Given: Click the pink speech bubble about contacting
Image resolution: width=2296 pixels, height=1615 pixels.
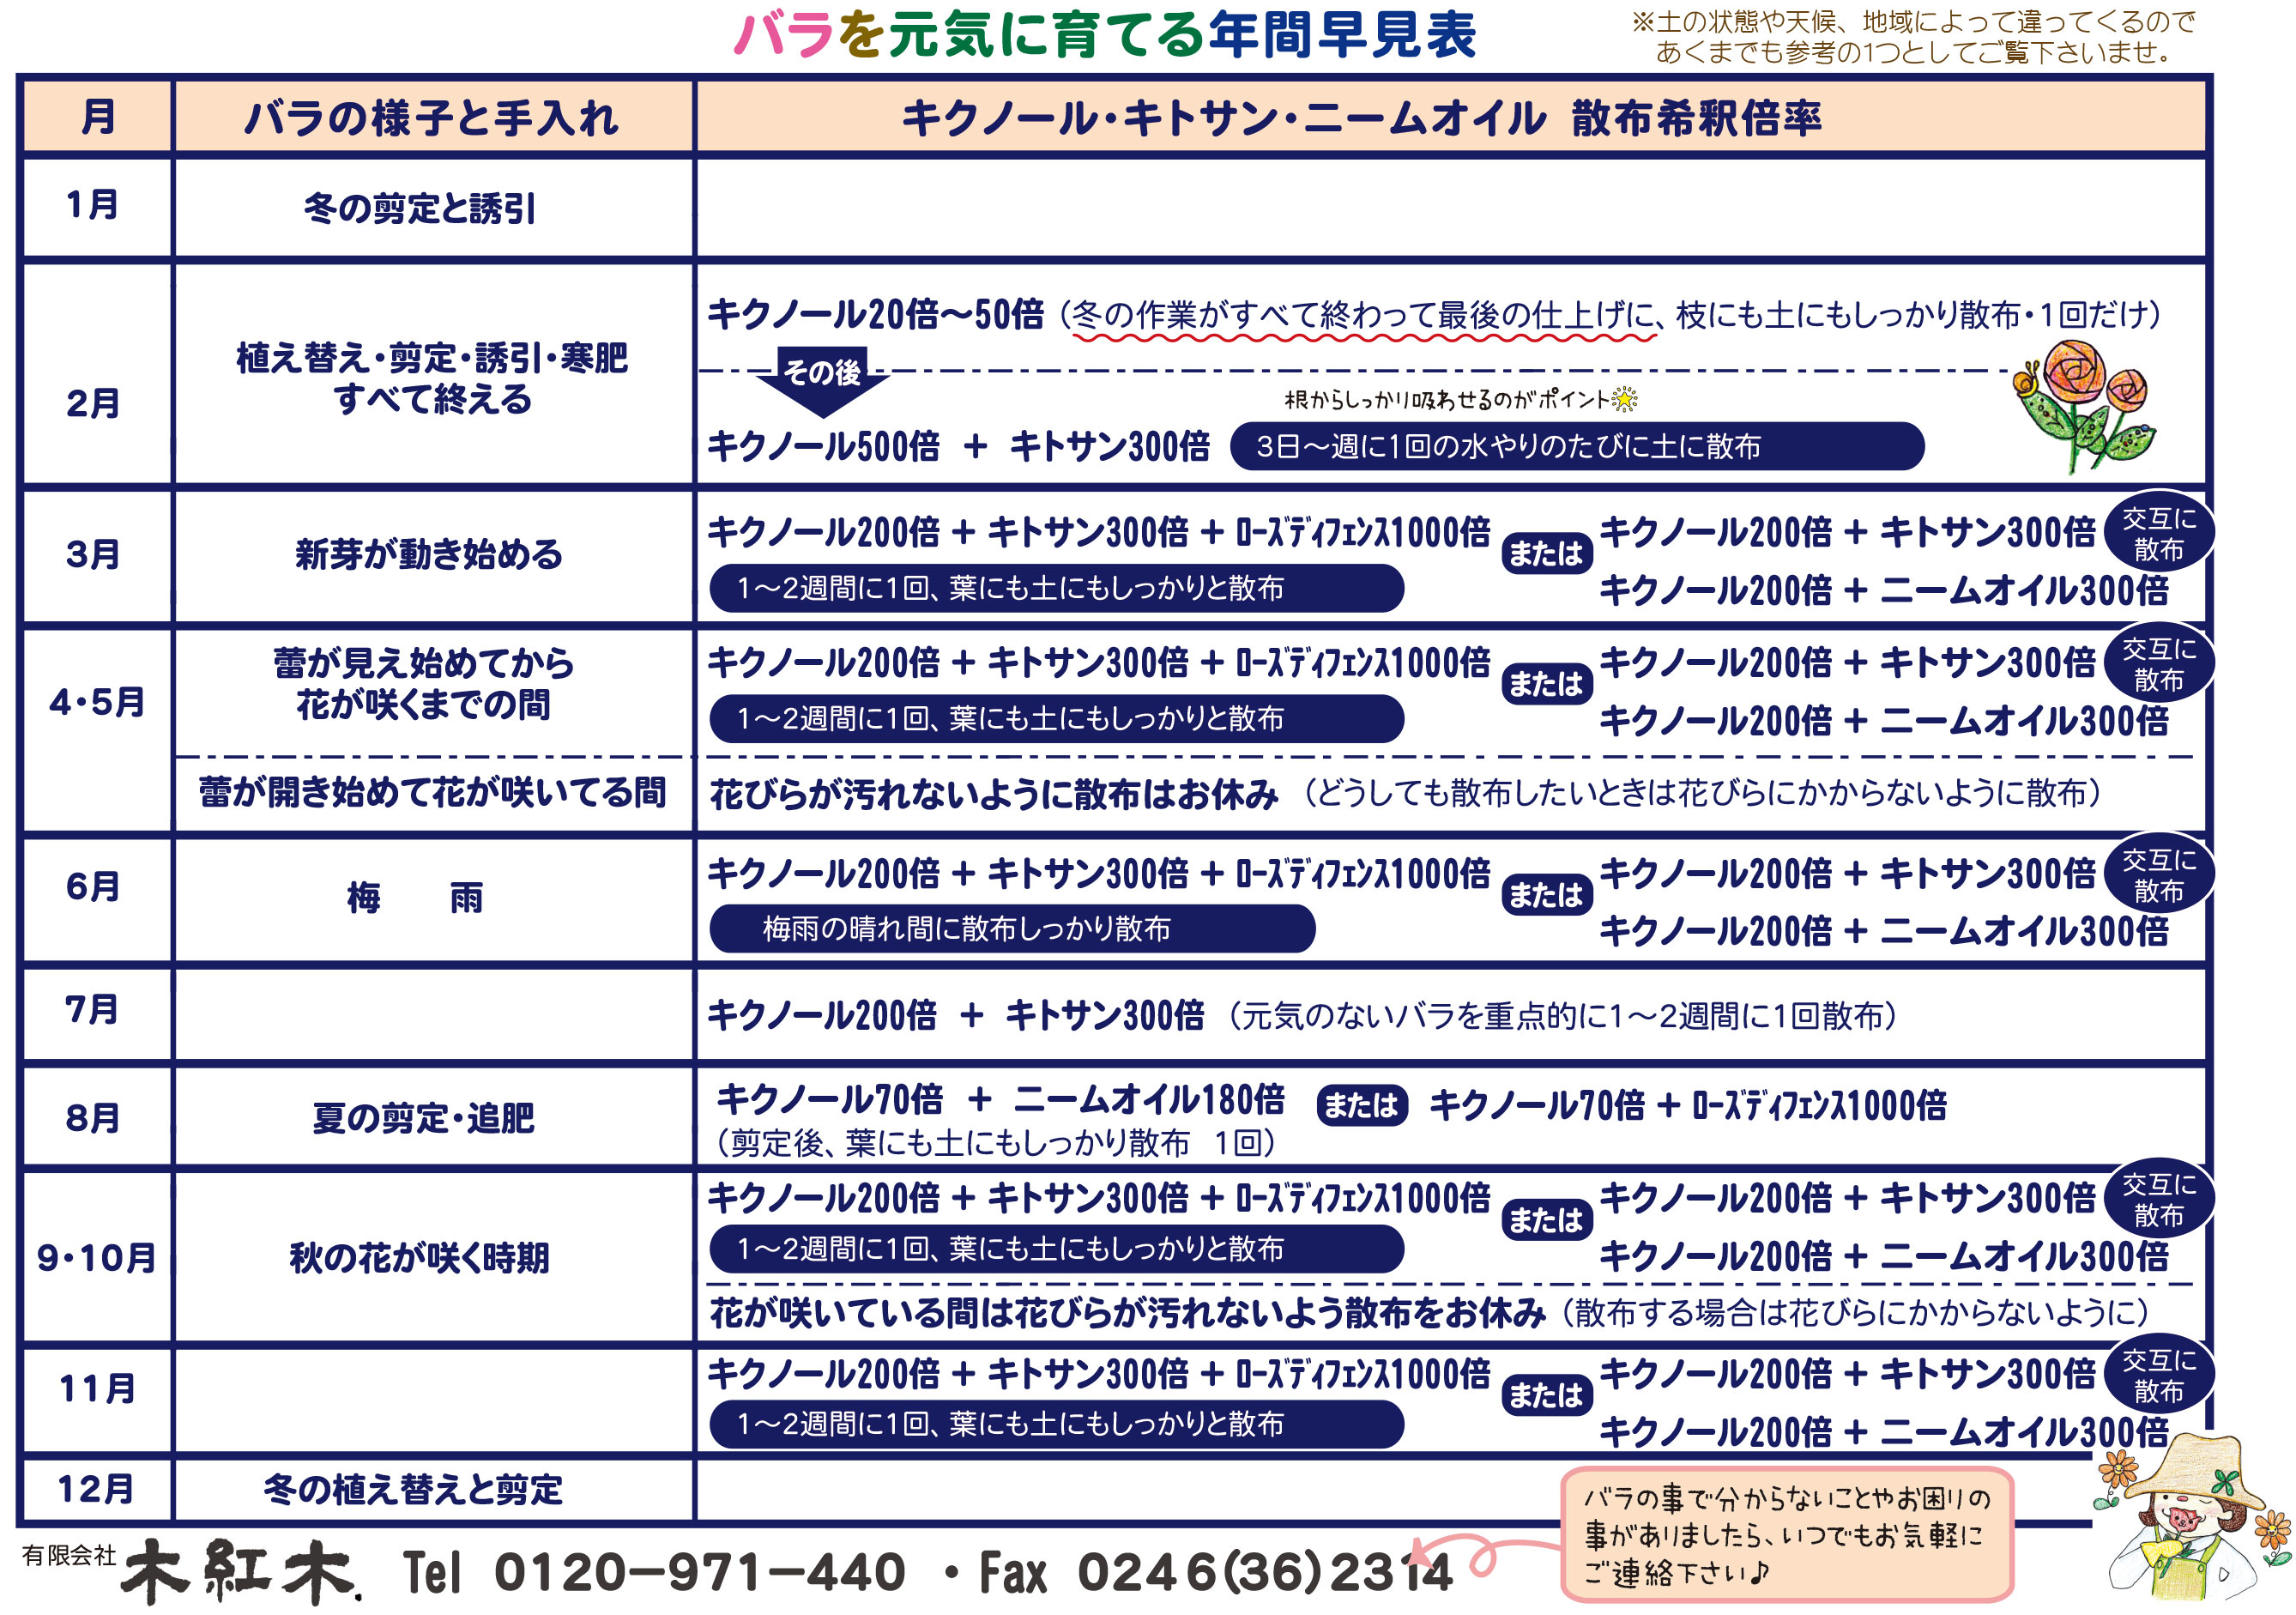Looking at the screenshot, I should click(x=1786, y=1535).
